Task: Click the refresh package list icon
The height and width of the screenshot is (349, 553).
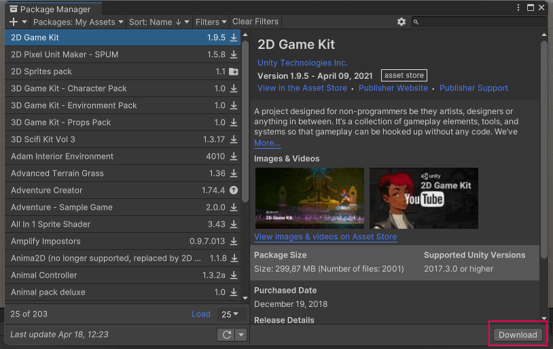Action: 225,335
